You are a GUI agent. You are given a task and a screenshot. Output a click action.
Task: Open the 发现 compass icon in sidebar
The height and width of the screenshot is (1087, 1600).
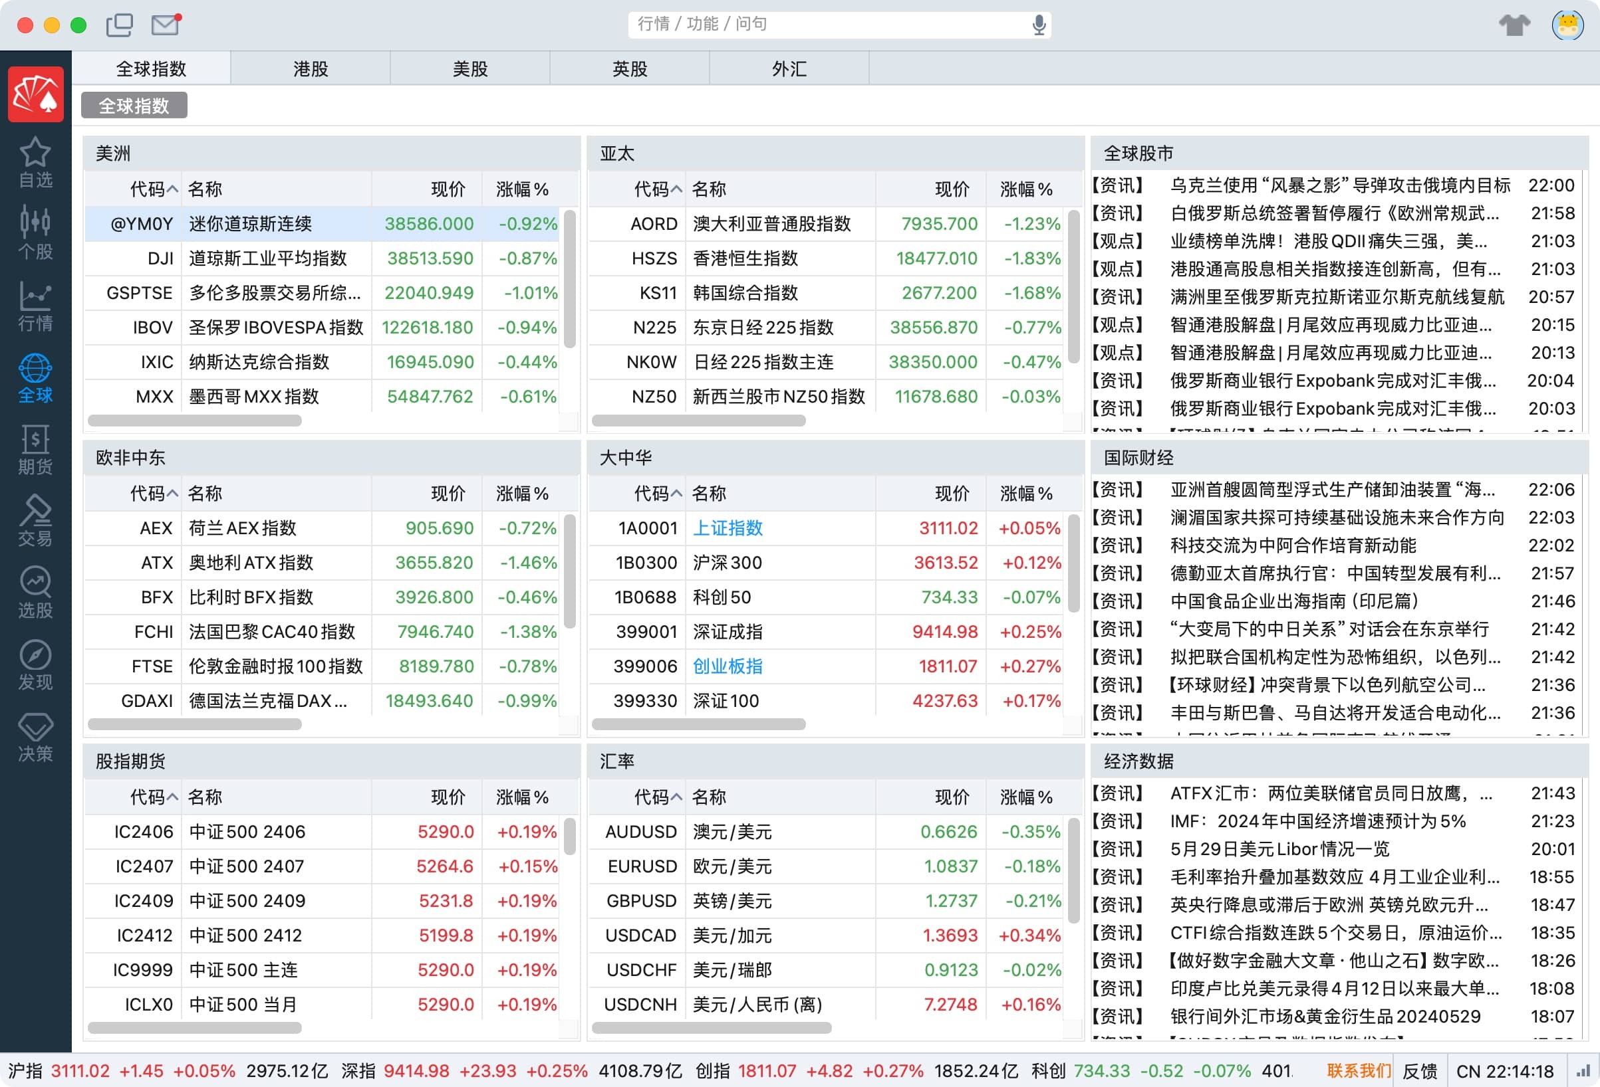(x=35, y=664)
